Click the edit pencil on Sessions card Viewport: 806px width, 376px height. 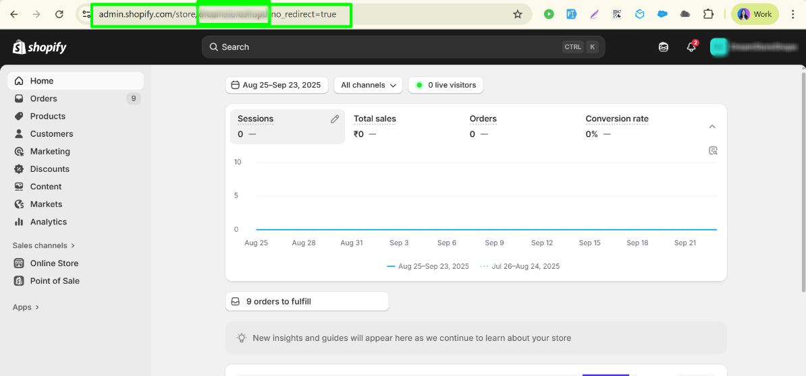[335, 119]
